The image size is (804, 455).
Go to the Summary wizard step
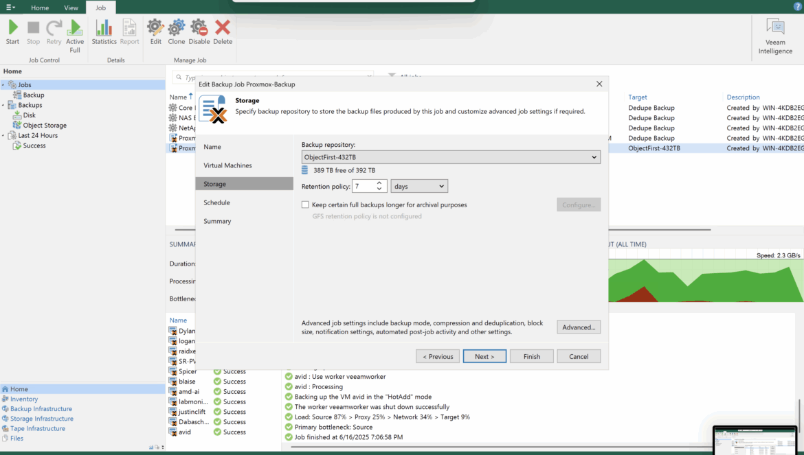tap(244, 221)
